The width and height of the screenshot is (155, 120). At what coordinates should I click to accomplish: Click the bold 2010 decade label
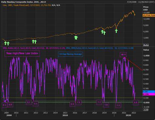(65, 115)
